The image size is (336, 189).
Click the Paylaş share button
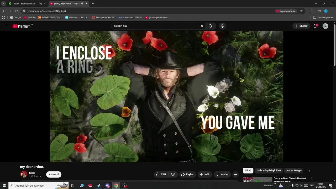point(187,174)
